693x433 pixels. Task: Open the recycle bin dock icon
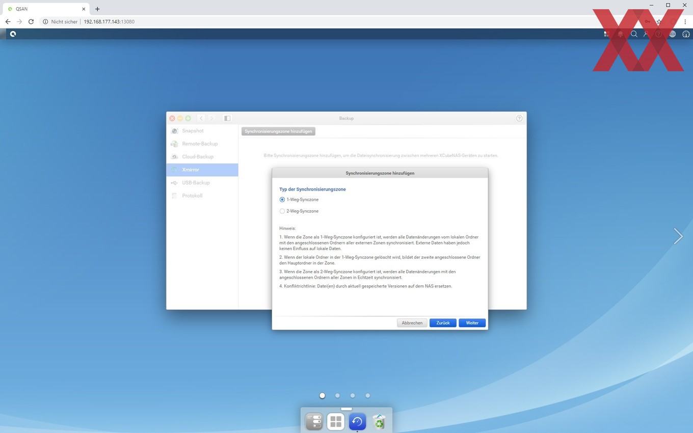[x=379, y=421]
